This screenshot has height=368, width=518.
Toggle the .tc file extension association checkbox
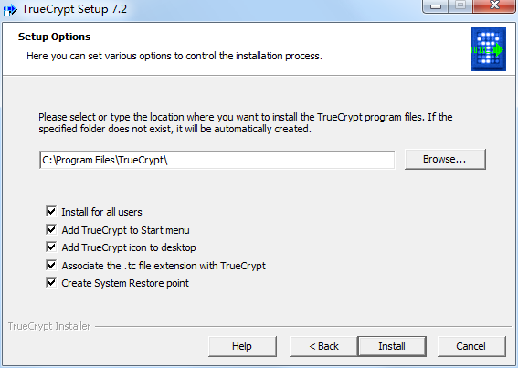pyautogui.click(x=51, y=265)
